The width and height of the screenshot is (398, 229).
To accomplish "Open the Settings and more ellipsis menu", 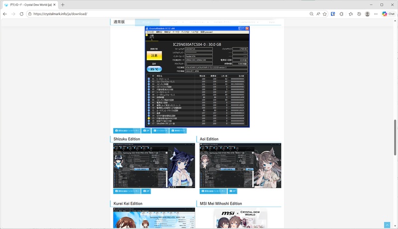I will [x=376, y=14].
